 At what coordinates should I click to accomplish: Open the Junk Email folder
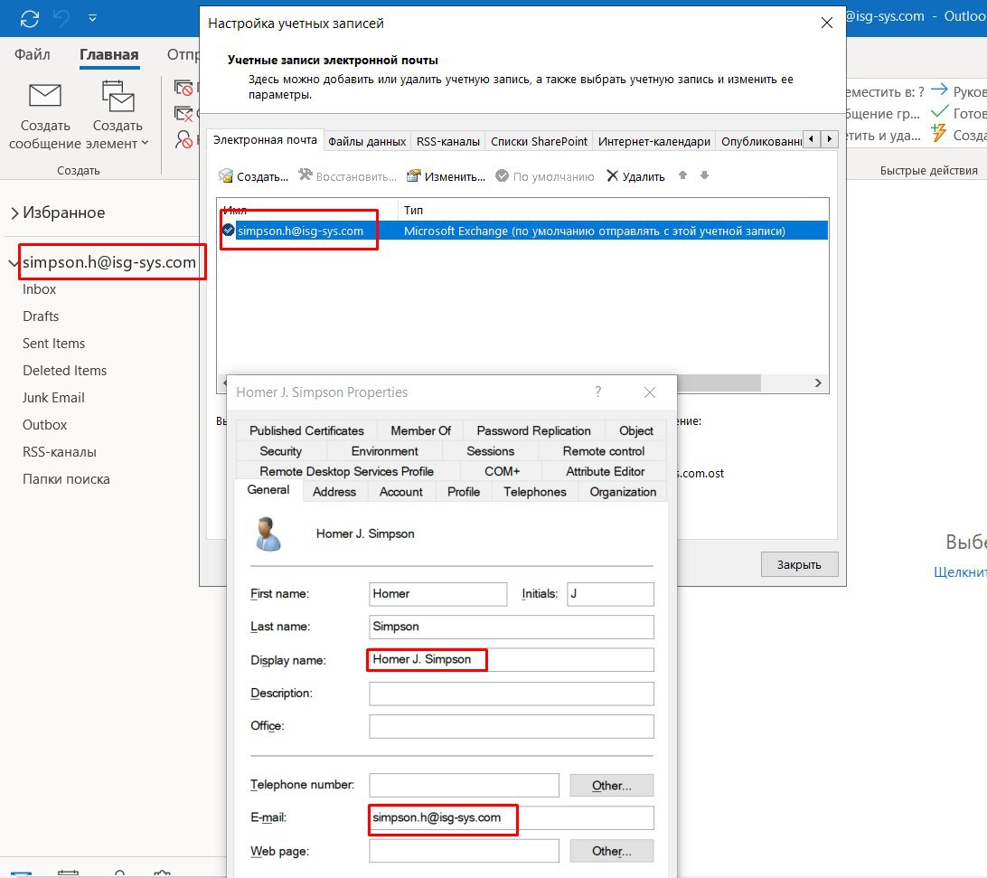click(52, 398)
